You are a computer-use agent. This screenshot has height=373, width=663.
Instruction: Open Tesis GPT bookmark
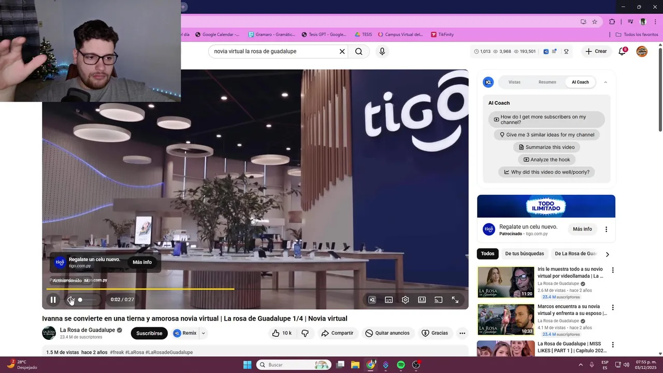point(324,34)
